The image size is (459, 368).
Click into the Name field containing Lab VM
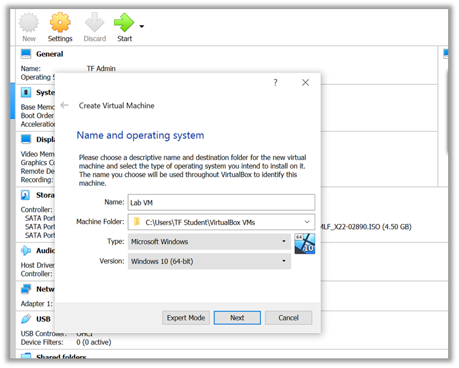pos(221,202)
